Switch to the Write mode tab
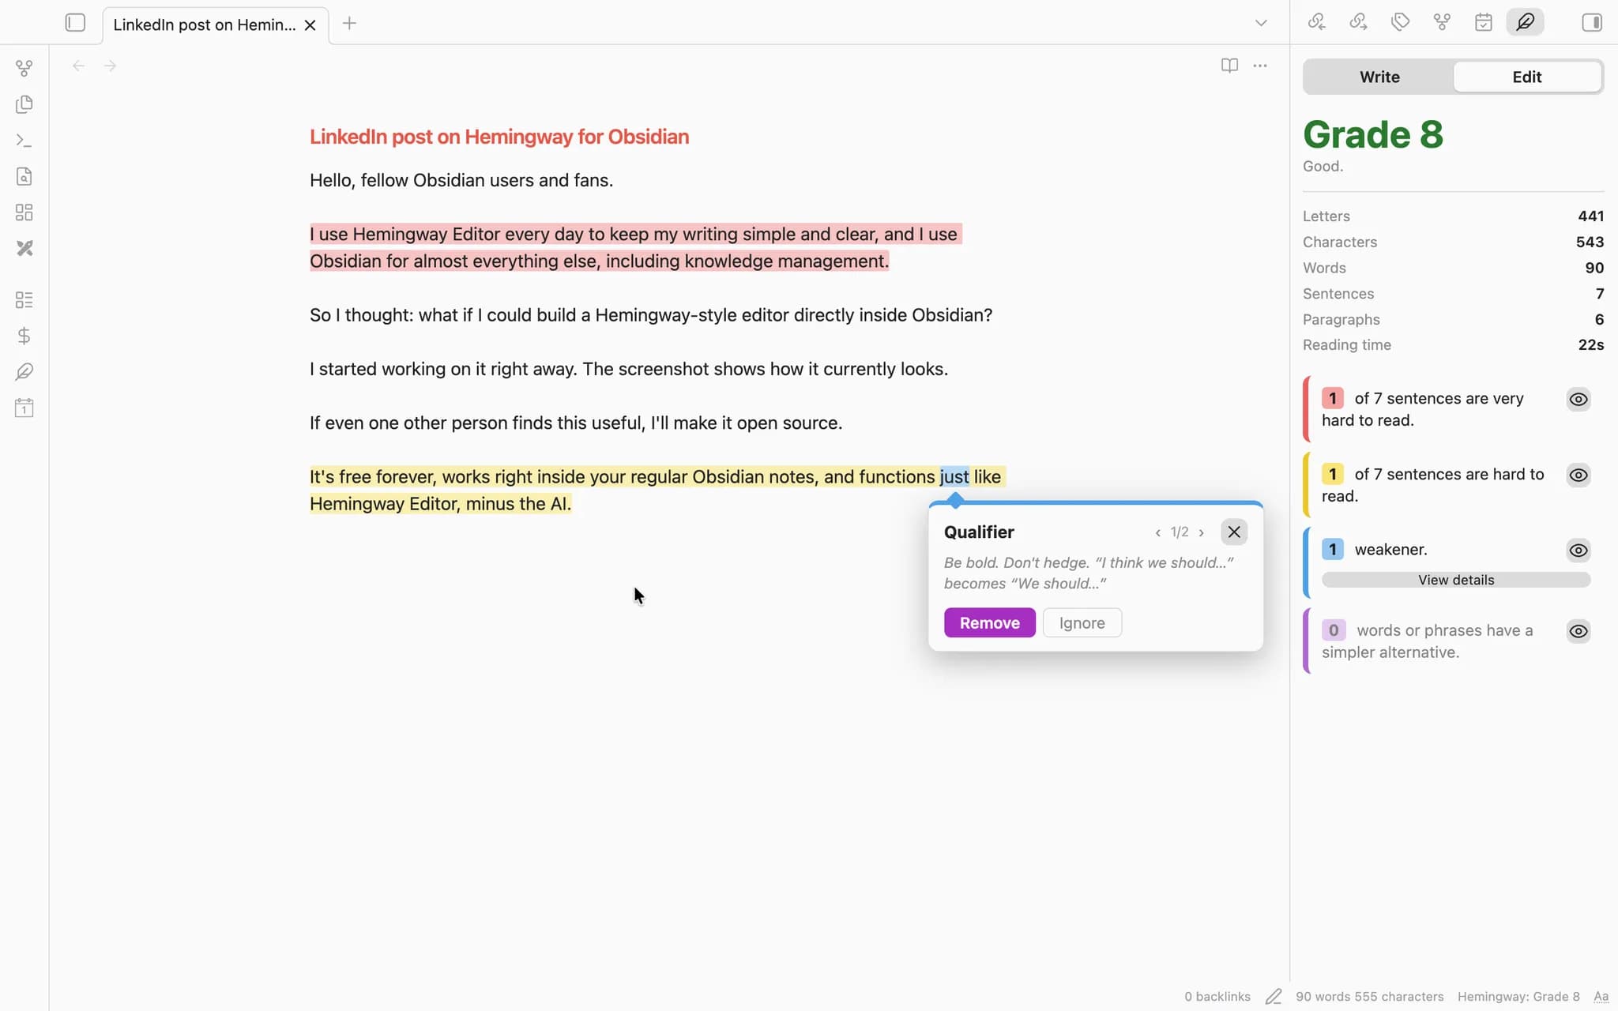Image resolution: width=1618 pixels, height=1011 pixels. 1379,77
